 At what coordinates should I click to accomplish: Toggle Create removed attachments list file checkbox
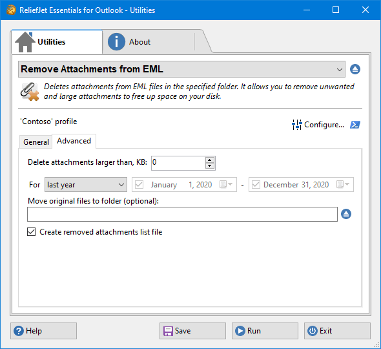(32, 232)
